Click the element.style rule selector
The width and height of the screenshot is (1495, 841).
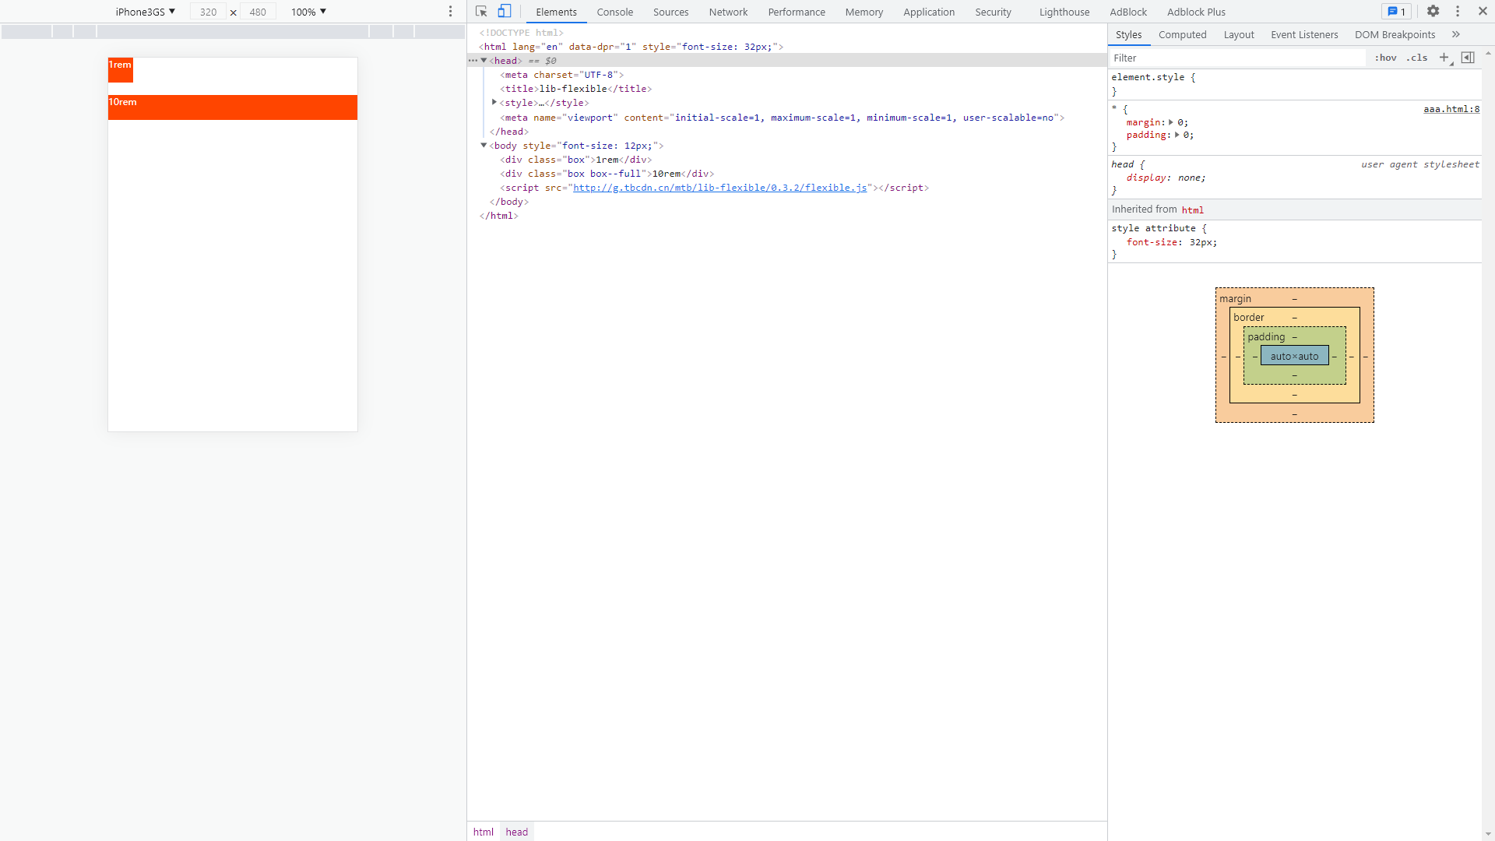(x=1148, y=77)
